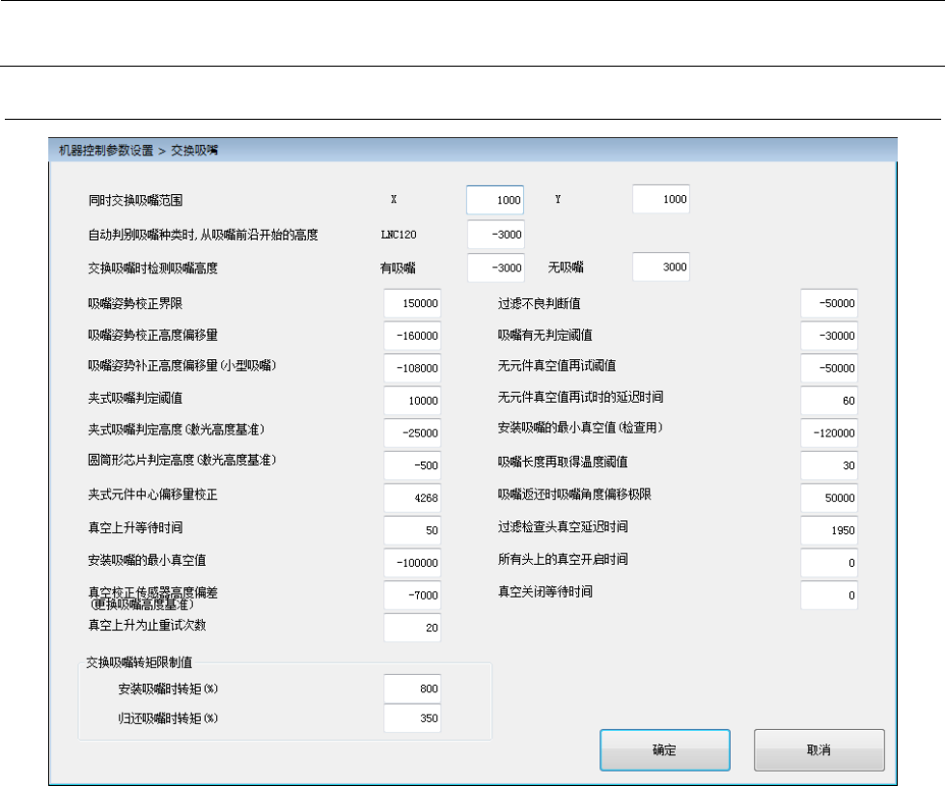Click the 最小真空值(检查用) field showing -120000
Screen dimensions: 945x786
click(828, 434)
